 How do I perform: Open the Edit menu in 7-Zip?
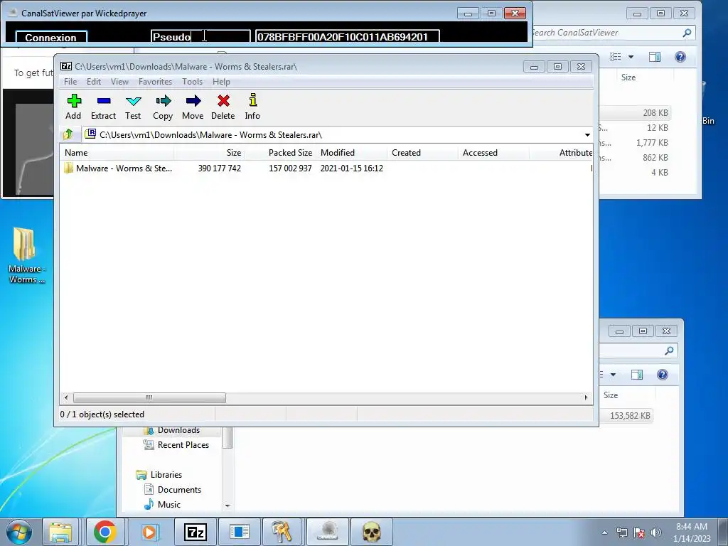click(x=94, y=82)
